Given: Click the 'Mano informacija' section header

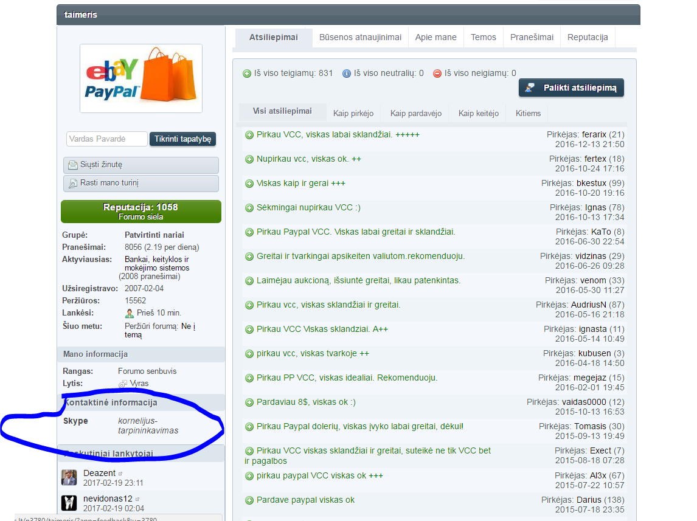Looking at the screenshot, I should point(141,354).
